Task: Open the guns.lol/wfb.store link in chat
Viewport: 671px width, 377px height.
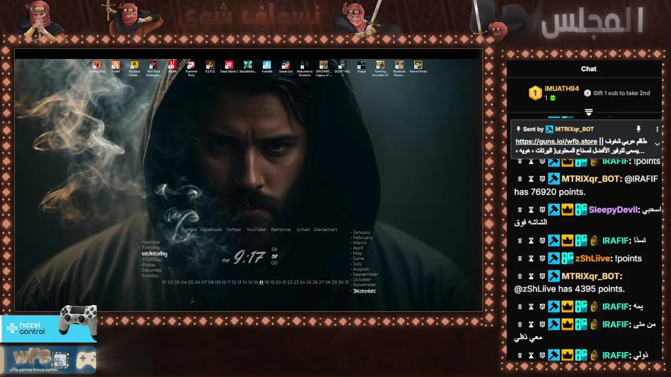Action: click(x=556, y=141)
